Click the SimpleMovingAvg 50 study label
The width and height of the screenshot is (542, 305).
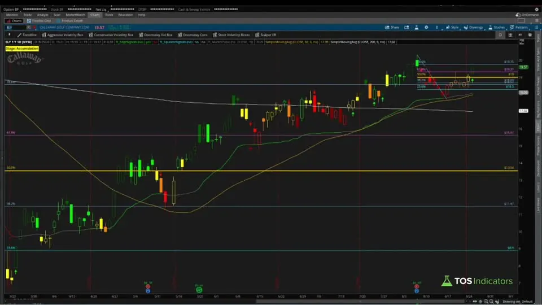tap(291, 42)
